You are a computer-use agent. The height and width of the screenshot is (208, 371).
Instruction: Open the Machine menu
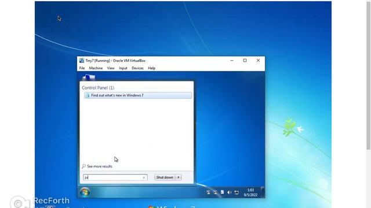96,68
